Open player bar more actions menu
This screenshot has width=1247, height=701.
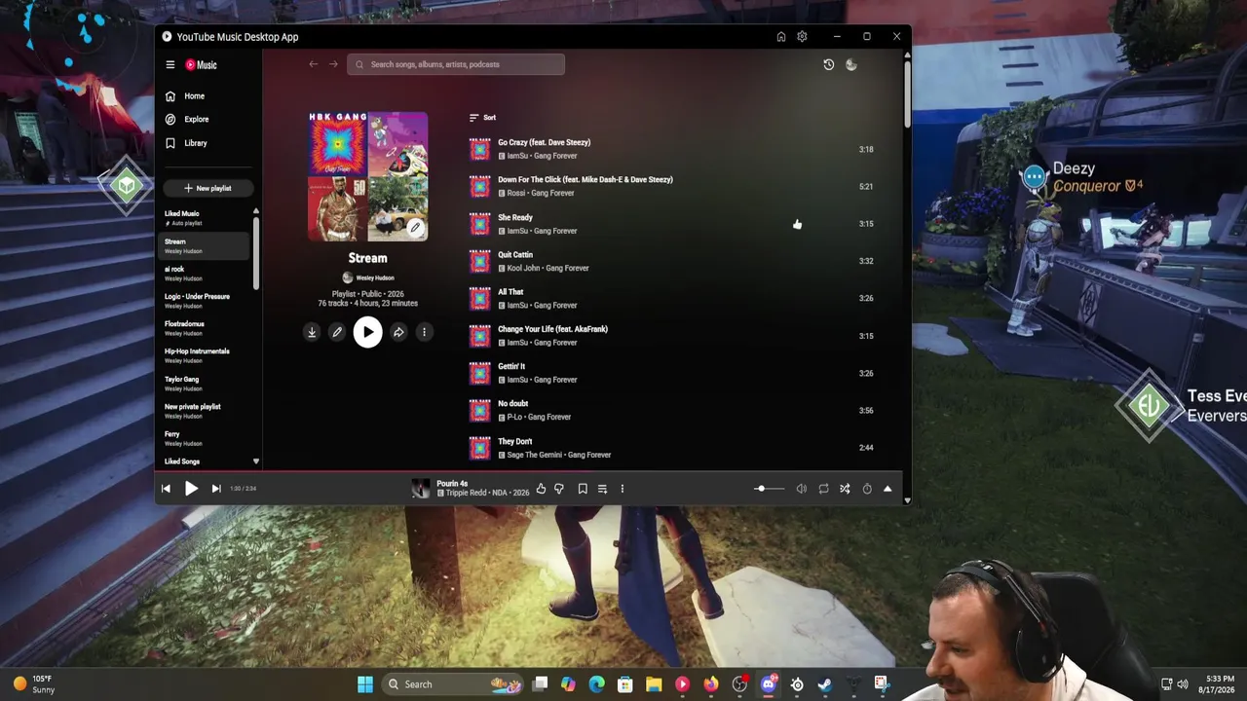pos(622,489)
